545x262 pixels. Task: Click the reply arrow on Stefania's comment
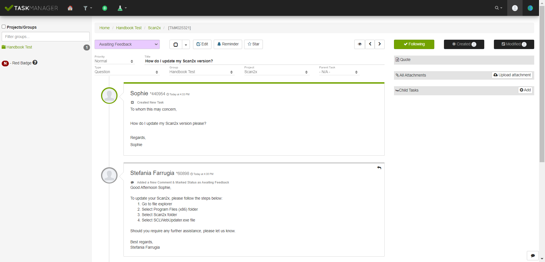coord(379,168)
